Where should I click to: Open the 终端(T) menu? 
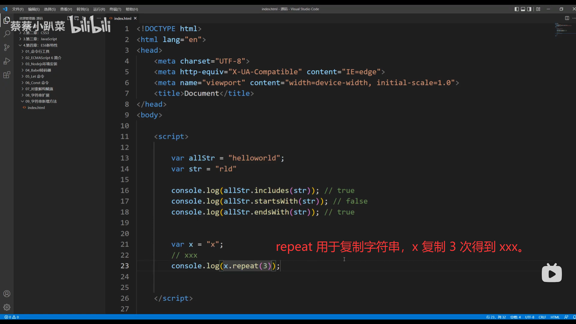coord(115,9)
